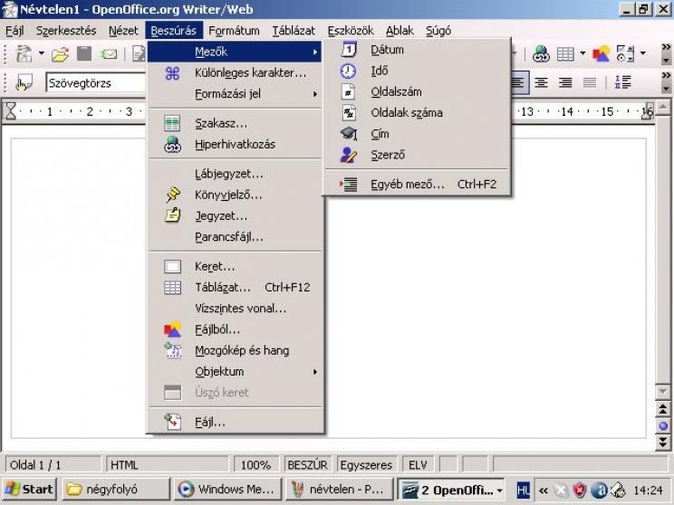Screen dimensions: 674x505
Task: Click the vertical scrollbar down arrow
Action: (x=663, y=391)
